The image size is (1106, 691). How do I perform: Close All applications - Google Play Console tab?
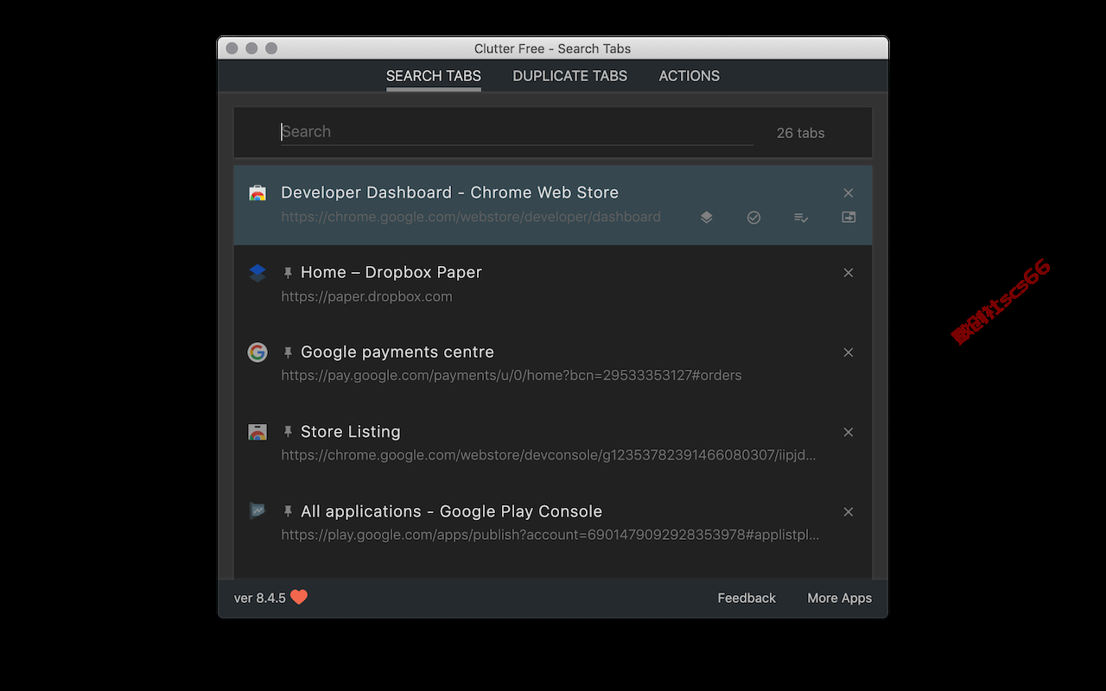[x=849, y=512]
